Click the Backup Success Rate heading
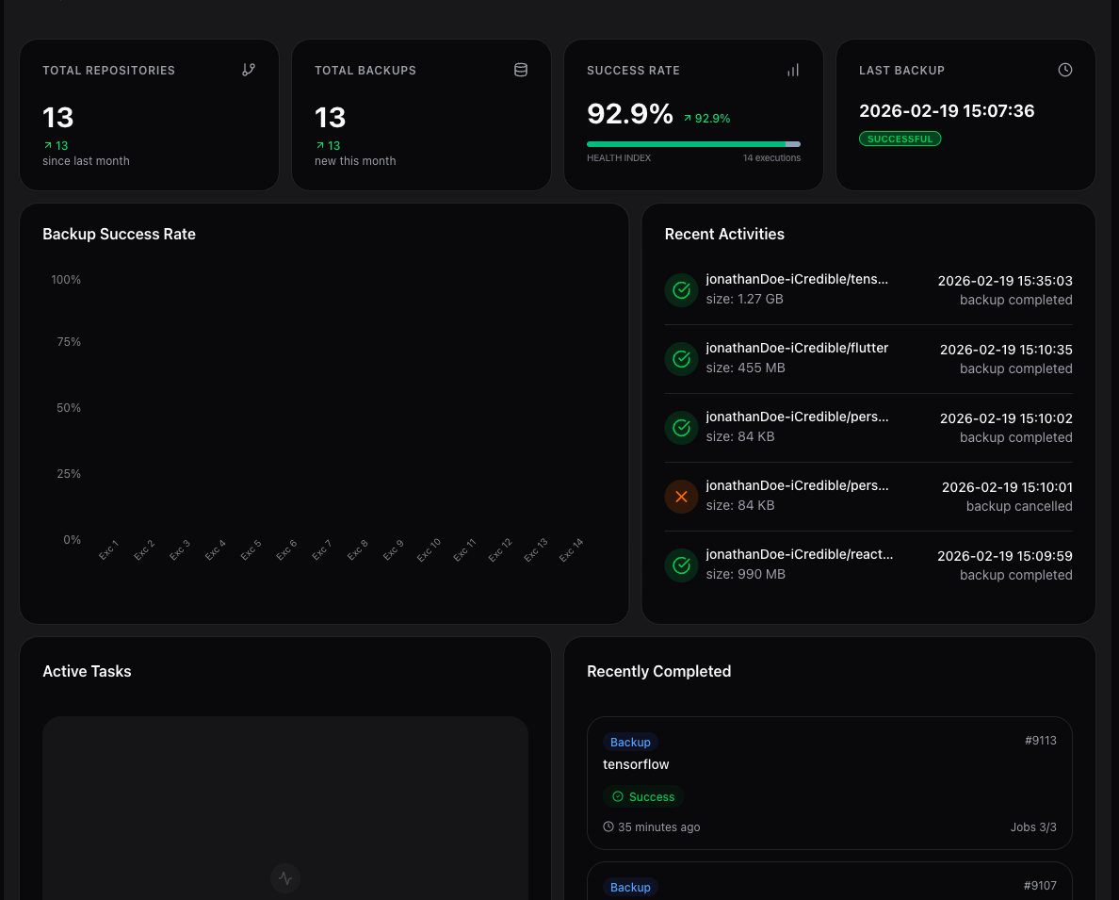Viewport: 1119px width, 900px height. (x=120, y=234)
